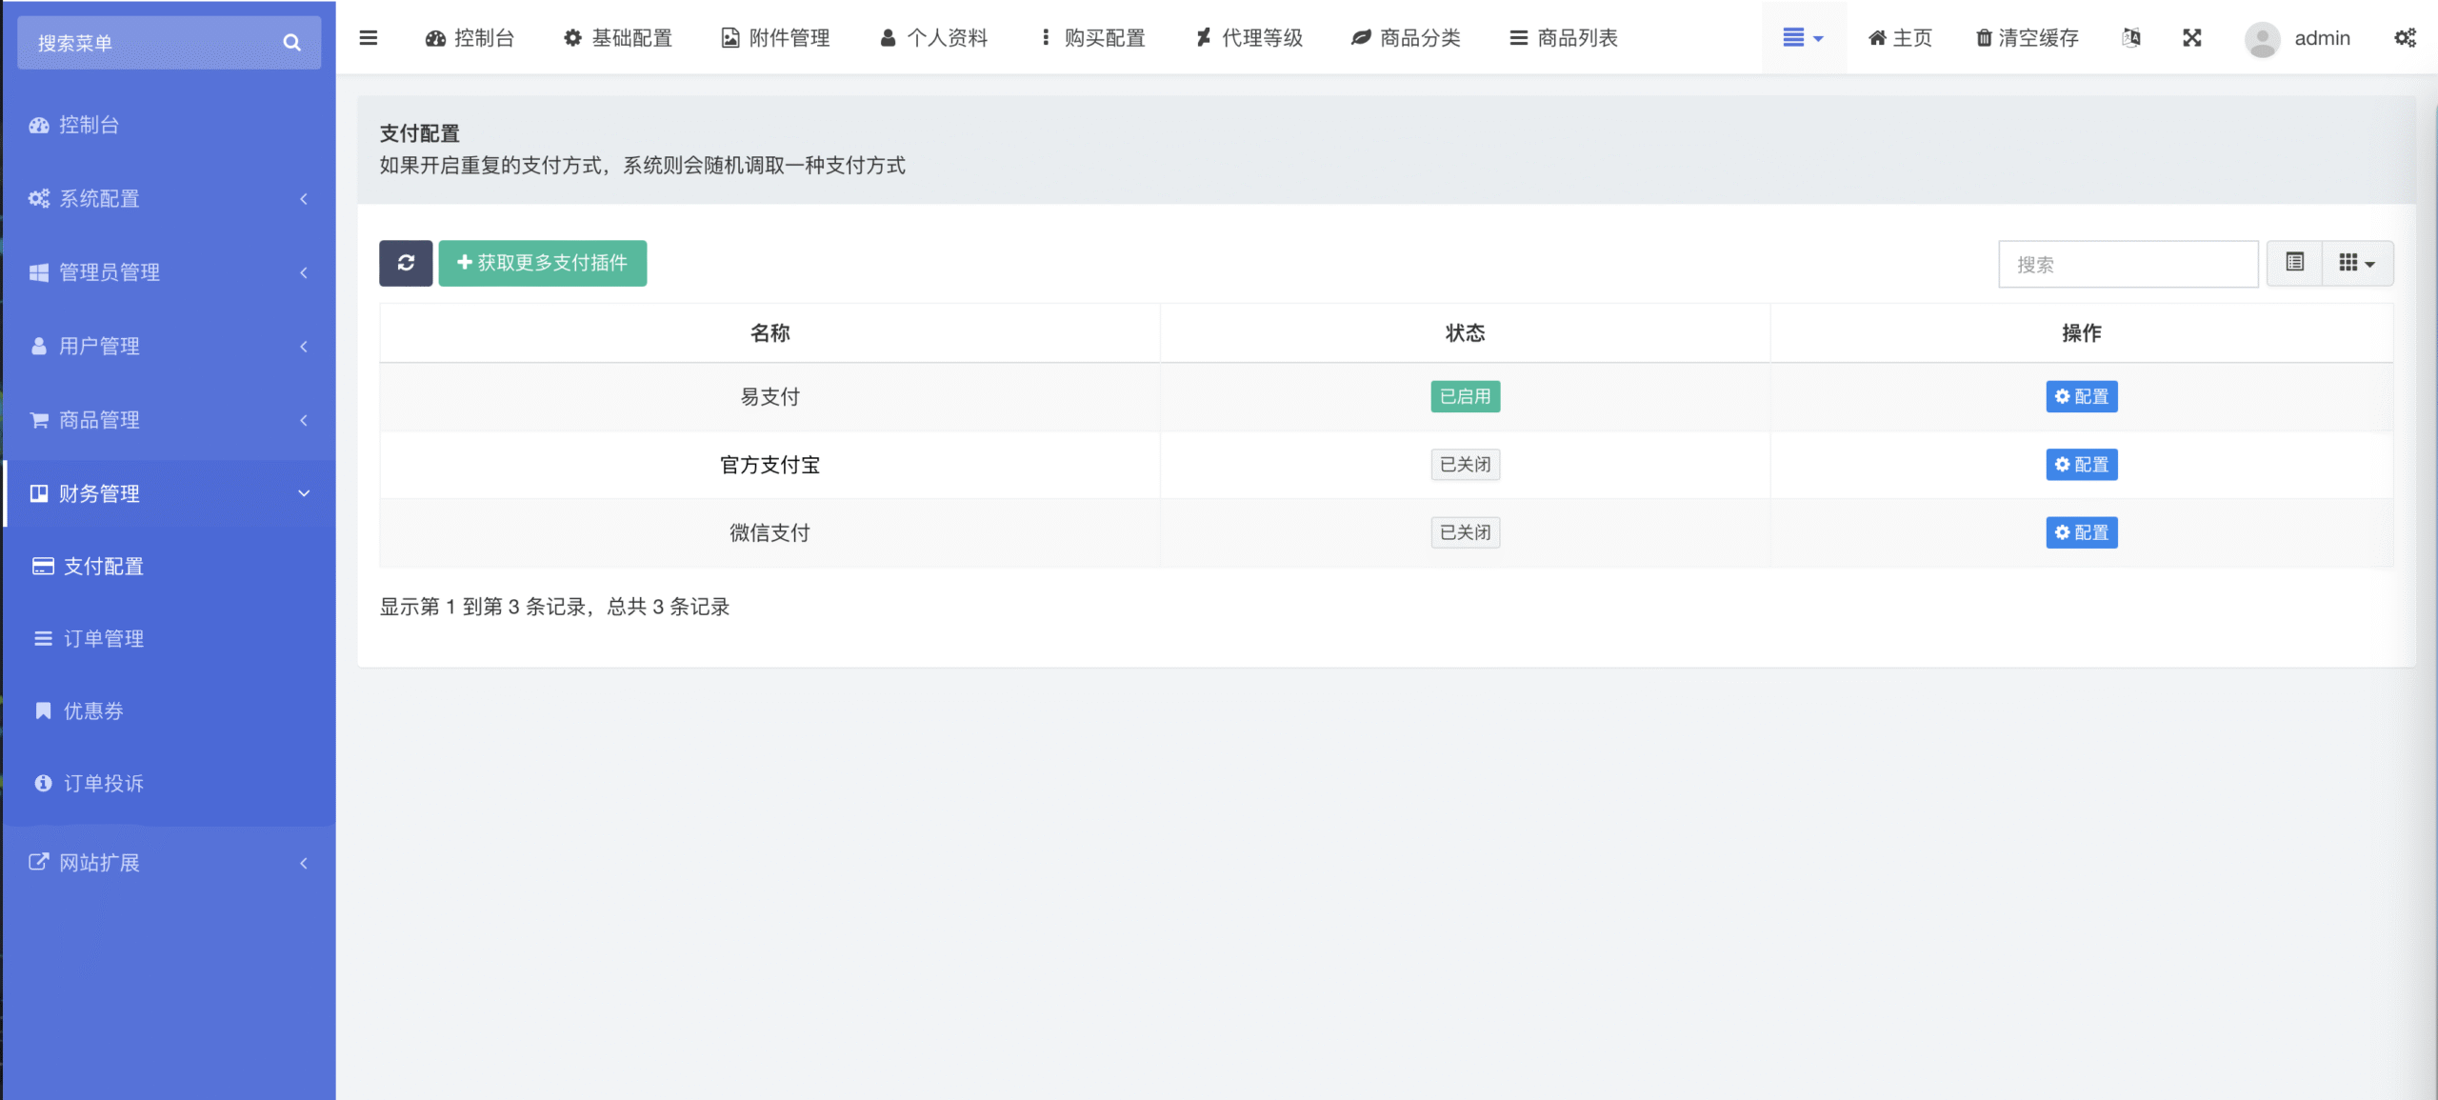Open the columns grid dropdown
Screen dimensions: 2438x1100
pyautogui.click(x=2357, y=263)
